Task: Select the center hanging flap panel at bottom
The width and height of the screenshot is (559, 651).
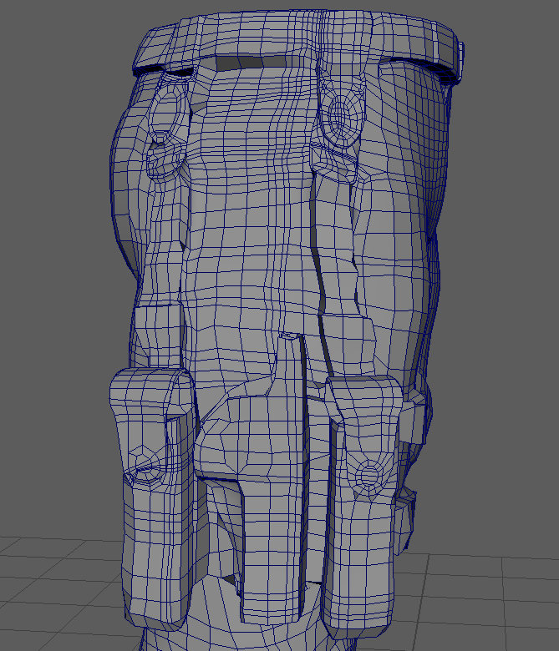Action: coord(267,542)
